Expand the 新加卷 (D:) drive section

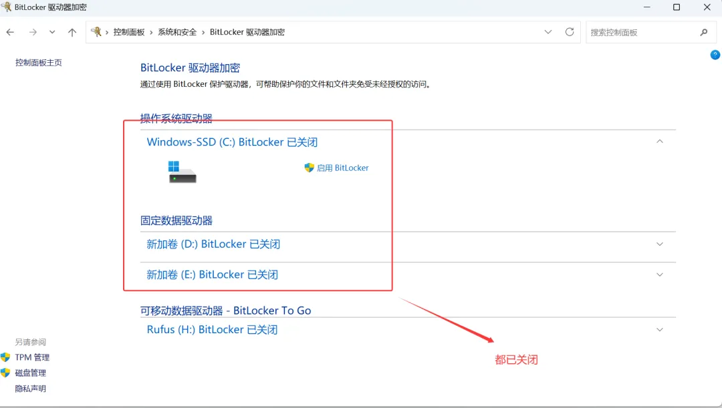click(x=660, y=244)
